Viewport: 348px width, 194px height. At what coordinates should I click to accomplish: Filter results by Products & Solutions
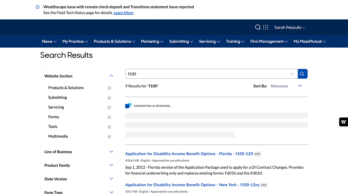(66, 88)
